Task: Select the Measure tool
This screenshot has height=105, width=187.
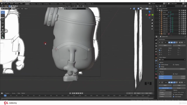Action: (3, 37)
